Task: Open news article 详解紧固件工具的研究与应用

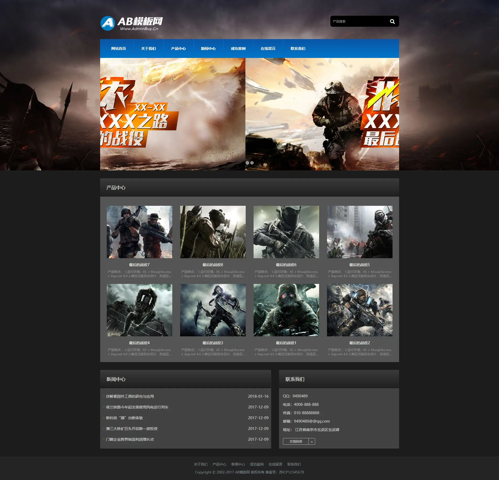Action: pos(130,396)
